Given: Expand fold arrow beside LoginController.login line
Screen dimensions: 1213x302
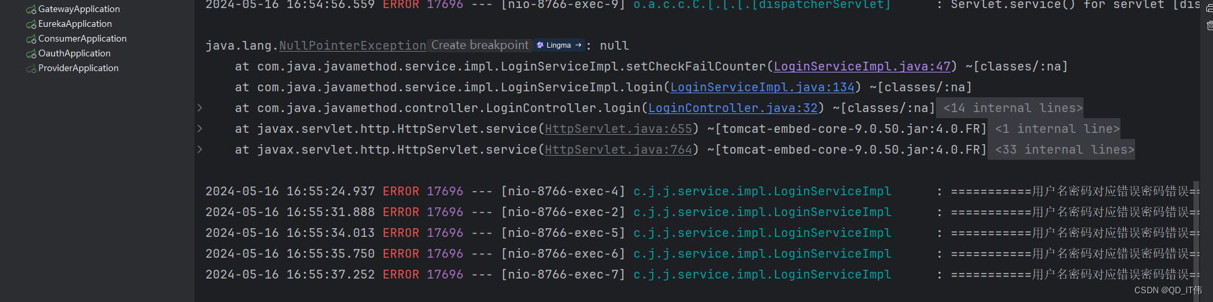Looking at the screenshot, I should click(199, 107).
